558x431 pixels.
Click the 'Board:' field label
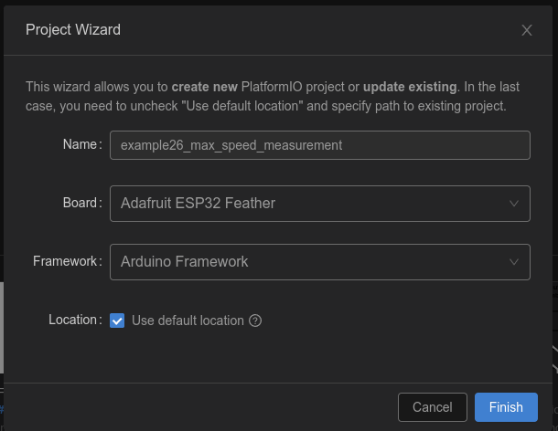click(80, 203)
